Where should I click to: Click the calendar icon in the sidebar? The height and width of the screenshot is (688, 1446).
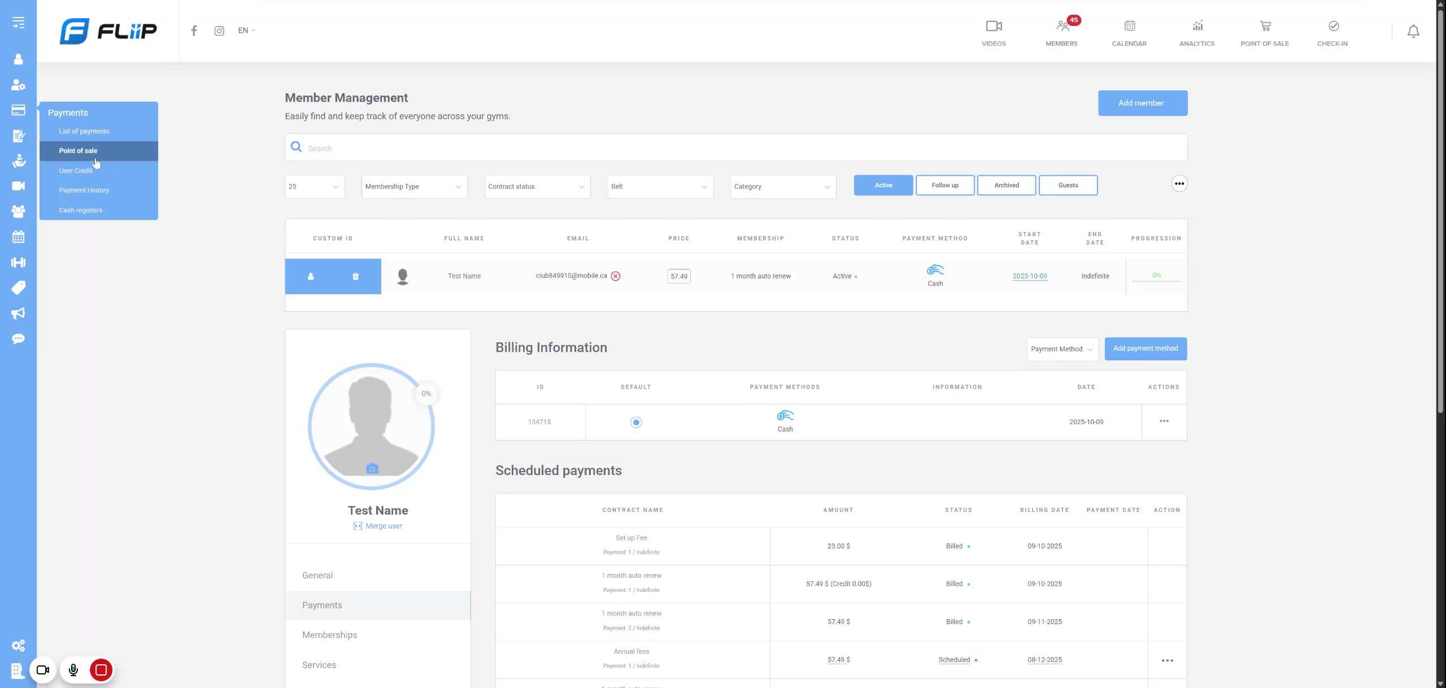coord(18,237)
